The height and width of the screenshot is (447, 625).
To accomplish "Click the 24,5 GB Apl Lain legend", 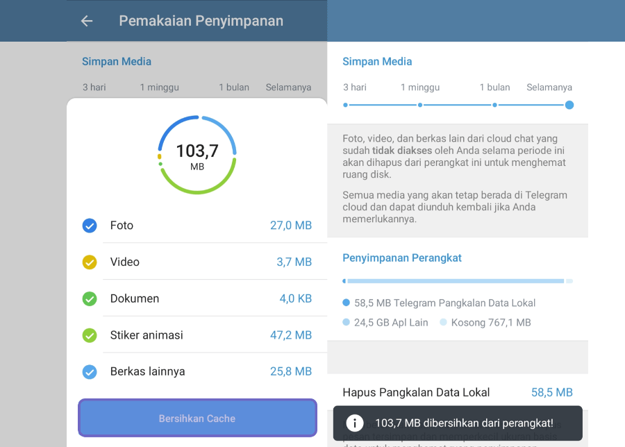I will click(385, 323).
